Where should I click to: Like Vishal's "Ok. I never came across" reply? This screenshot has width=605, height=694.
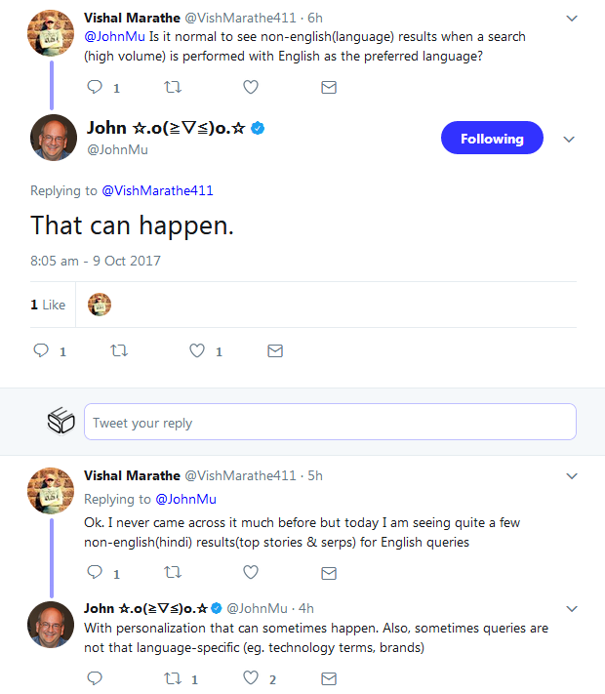click(251, 573)
